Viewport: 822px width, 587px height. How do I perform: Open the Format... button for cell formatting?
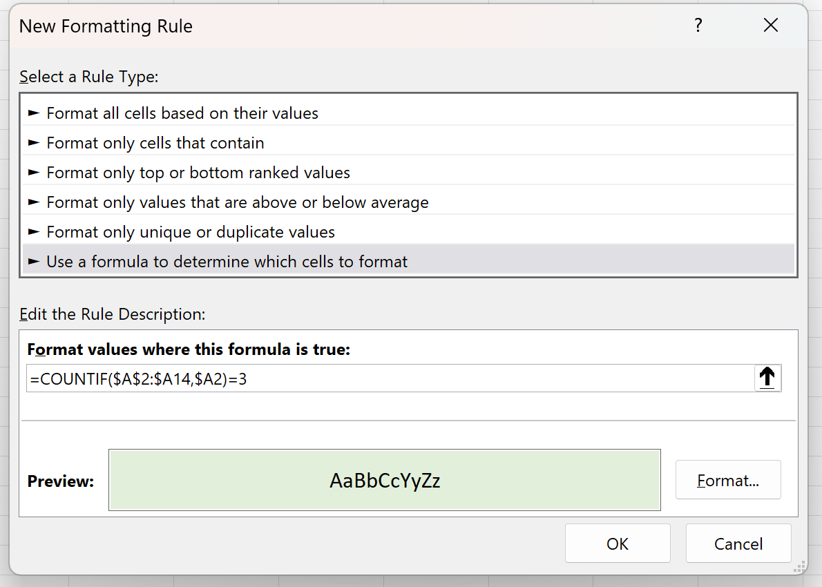click(728, 480)
